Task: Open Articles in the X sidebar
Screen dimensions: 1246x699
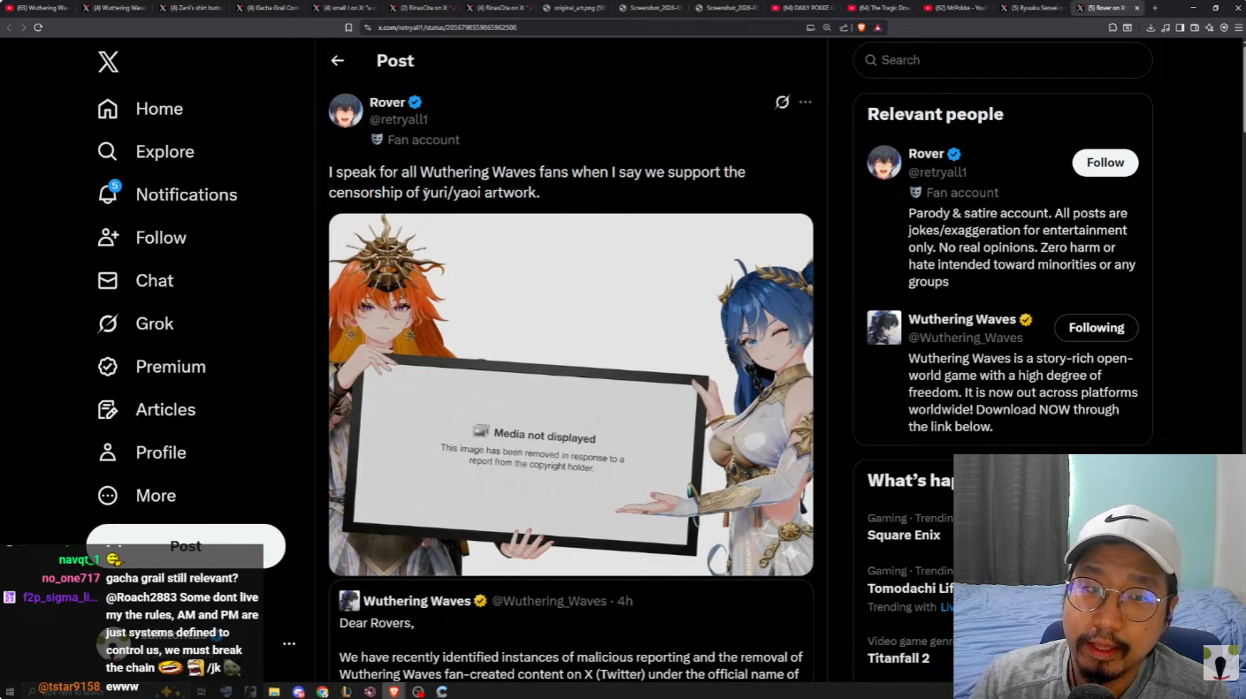Action: coord(147,409)
